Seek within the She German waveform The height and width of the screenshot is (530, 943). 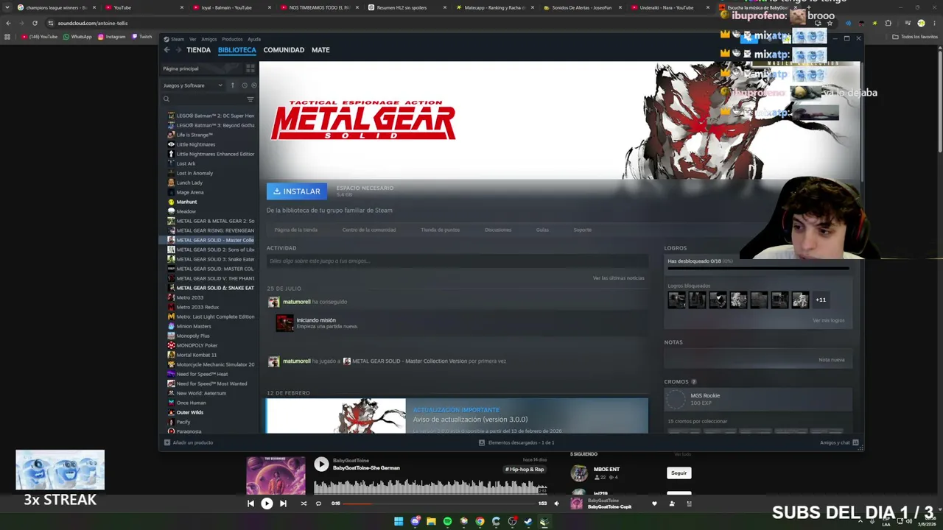click(431, 486)
